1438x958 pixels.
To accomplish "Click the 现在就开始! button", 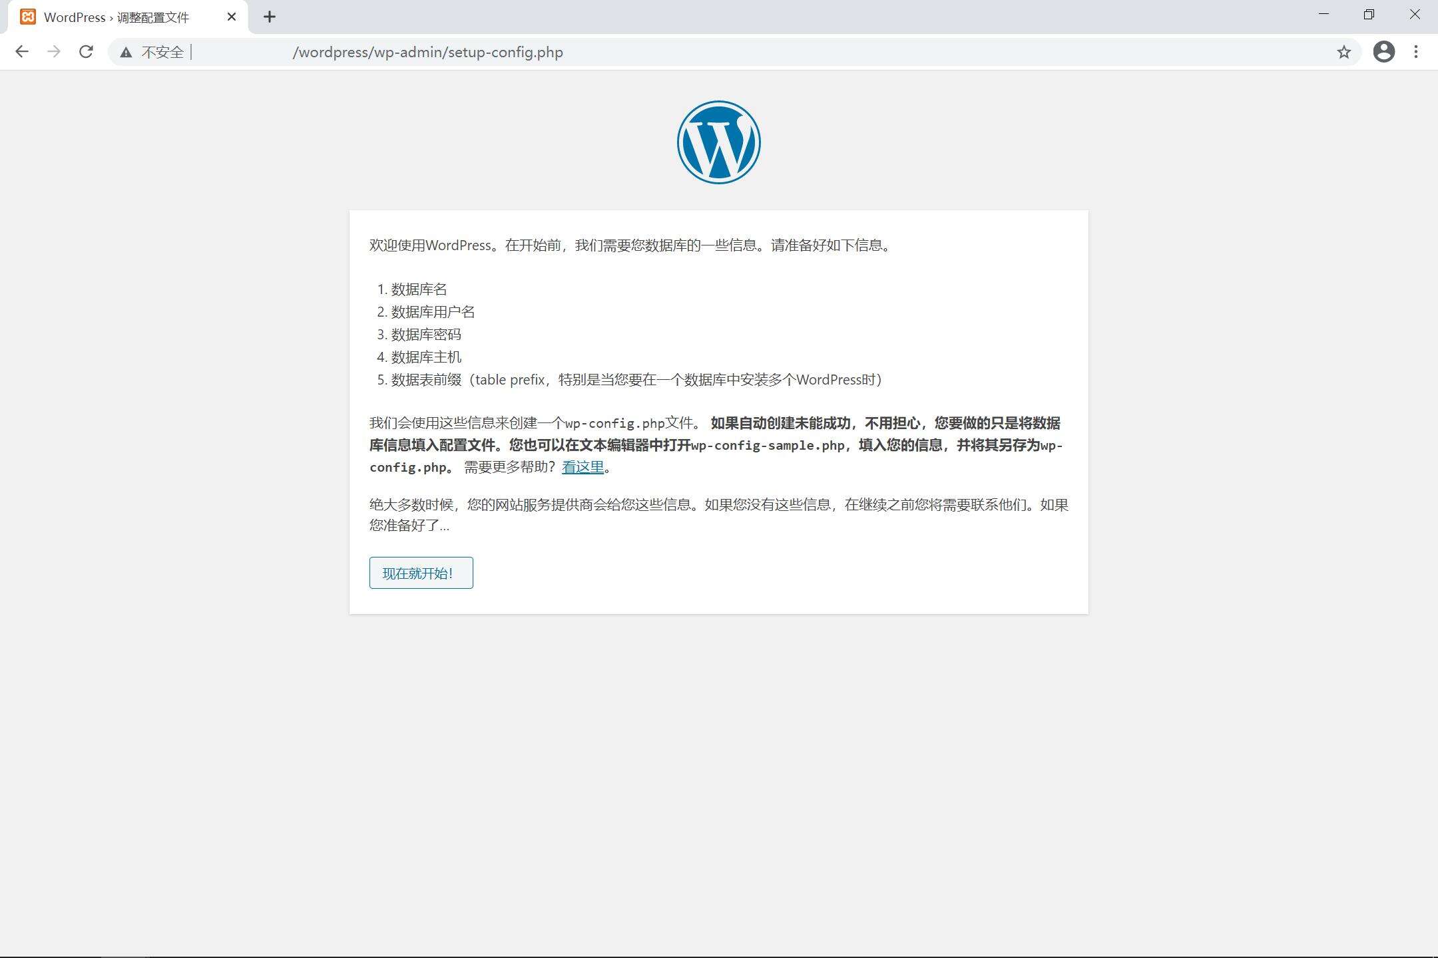I will [421, 573].
